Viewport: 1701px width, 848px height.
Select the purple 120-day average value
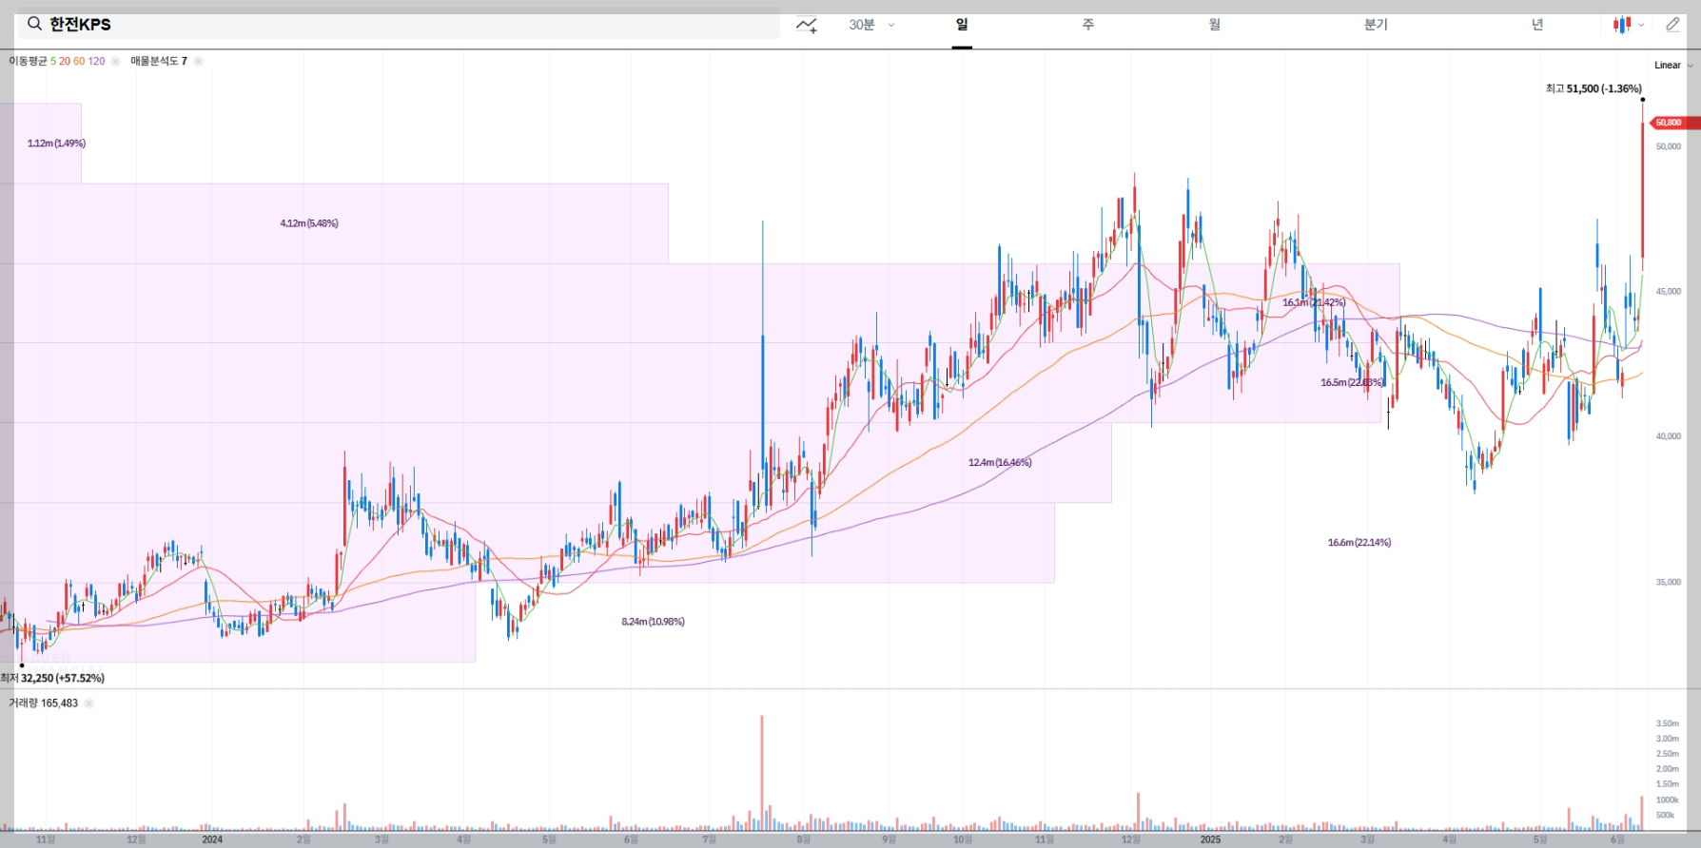click(x=96, y=61)
